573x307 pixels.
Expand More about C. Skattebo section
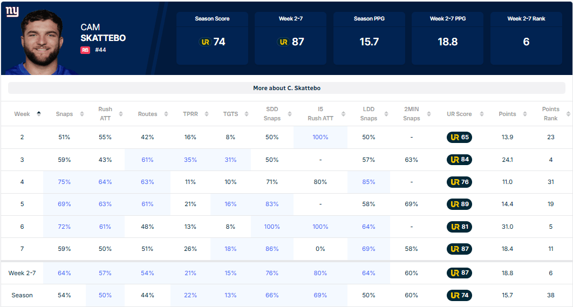tap(286, 88)
